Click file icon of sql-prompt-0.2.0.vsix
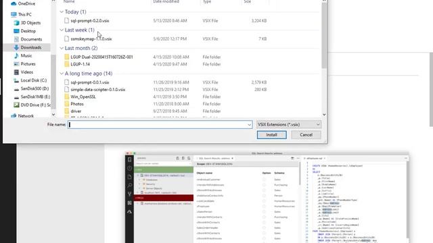Image resolution: width=433 pixels, height=243 pixels. click(x=66, y=21)
